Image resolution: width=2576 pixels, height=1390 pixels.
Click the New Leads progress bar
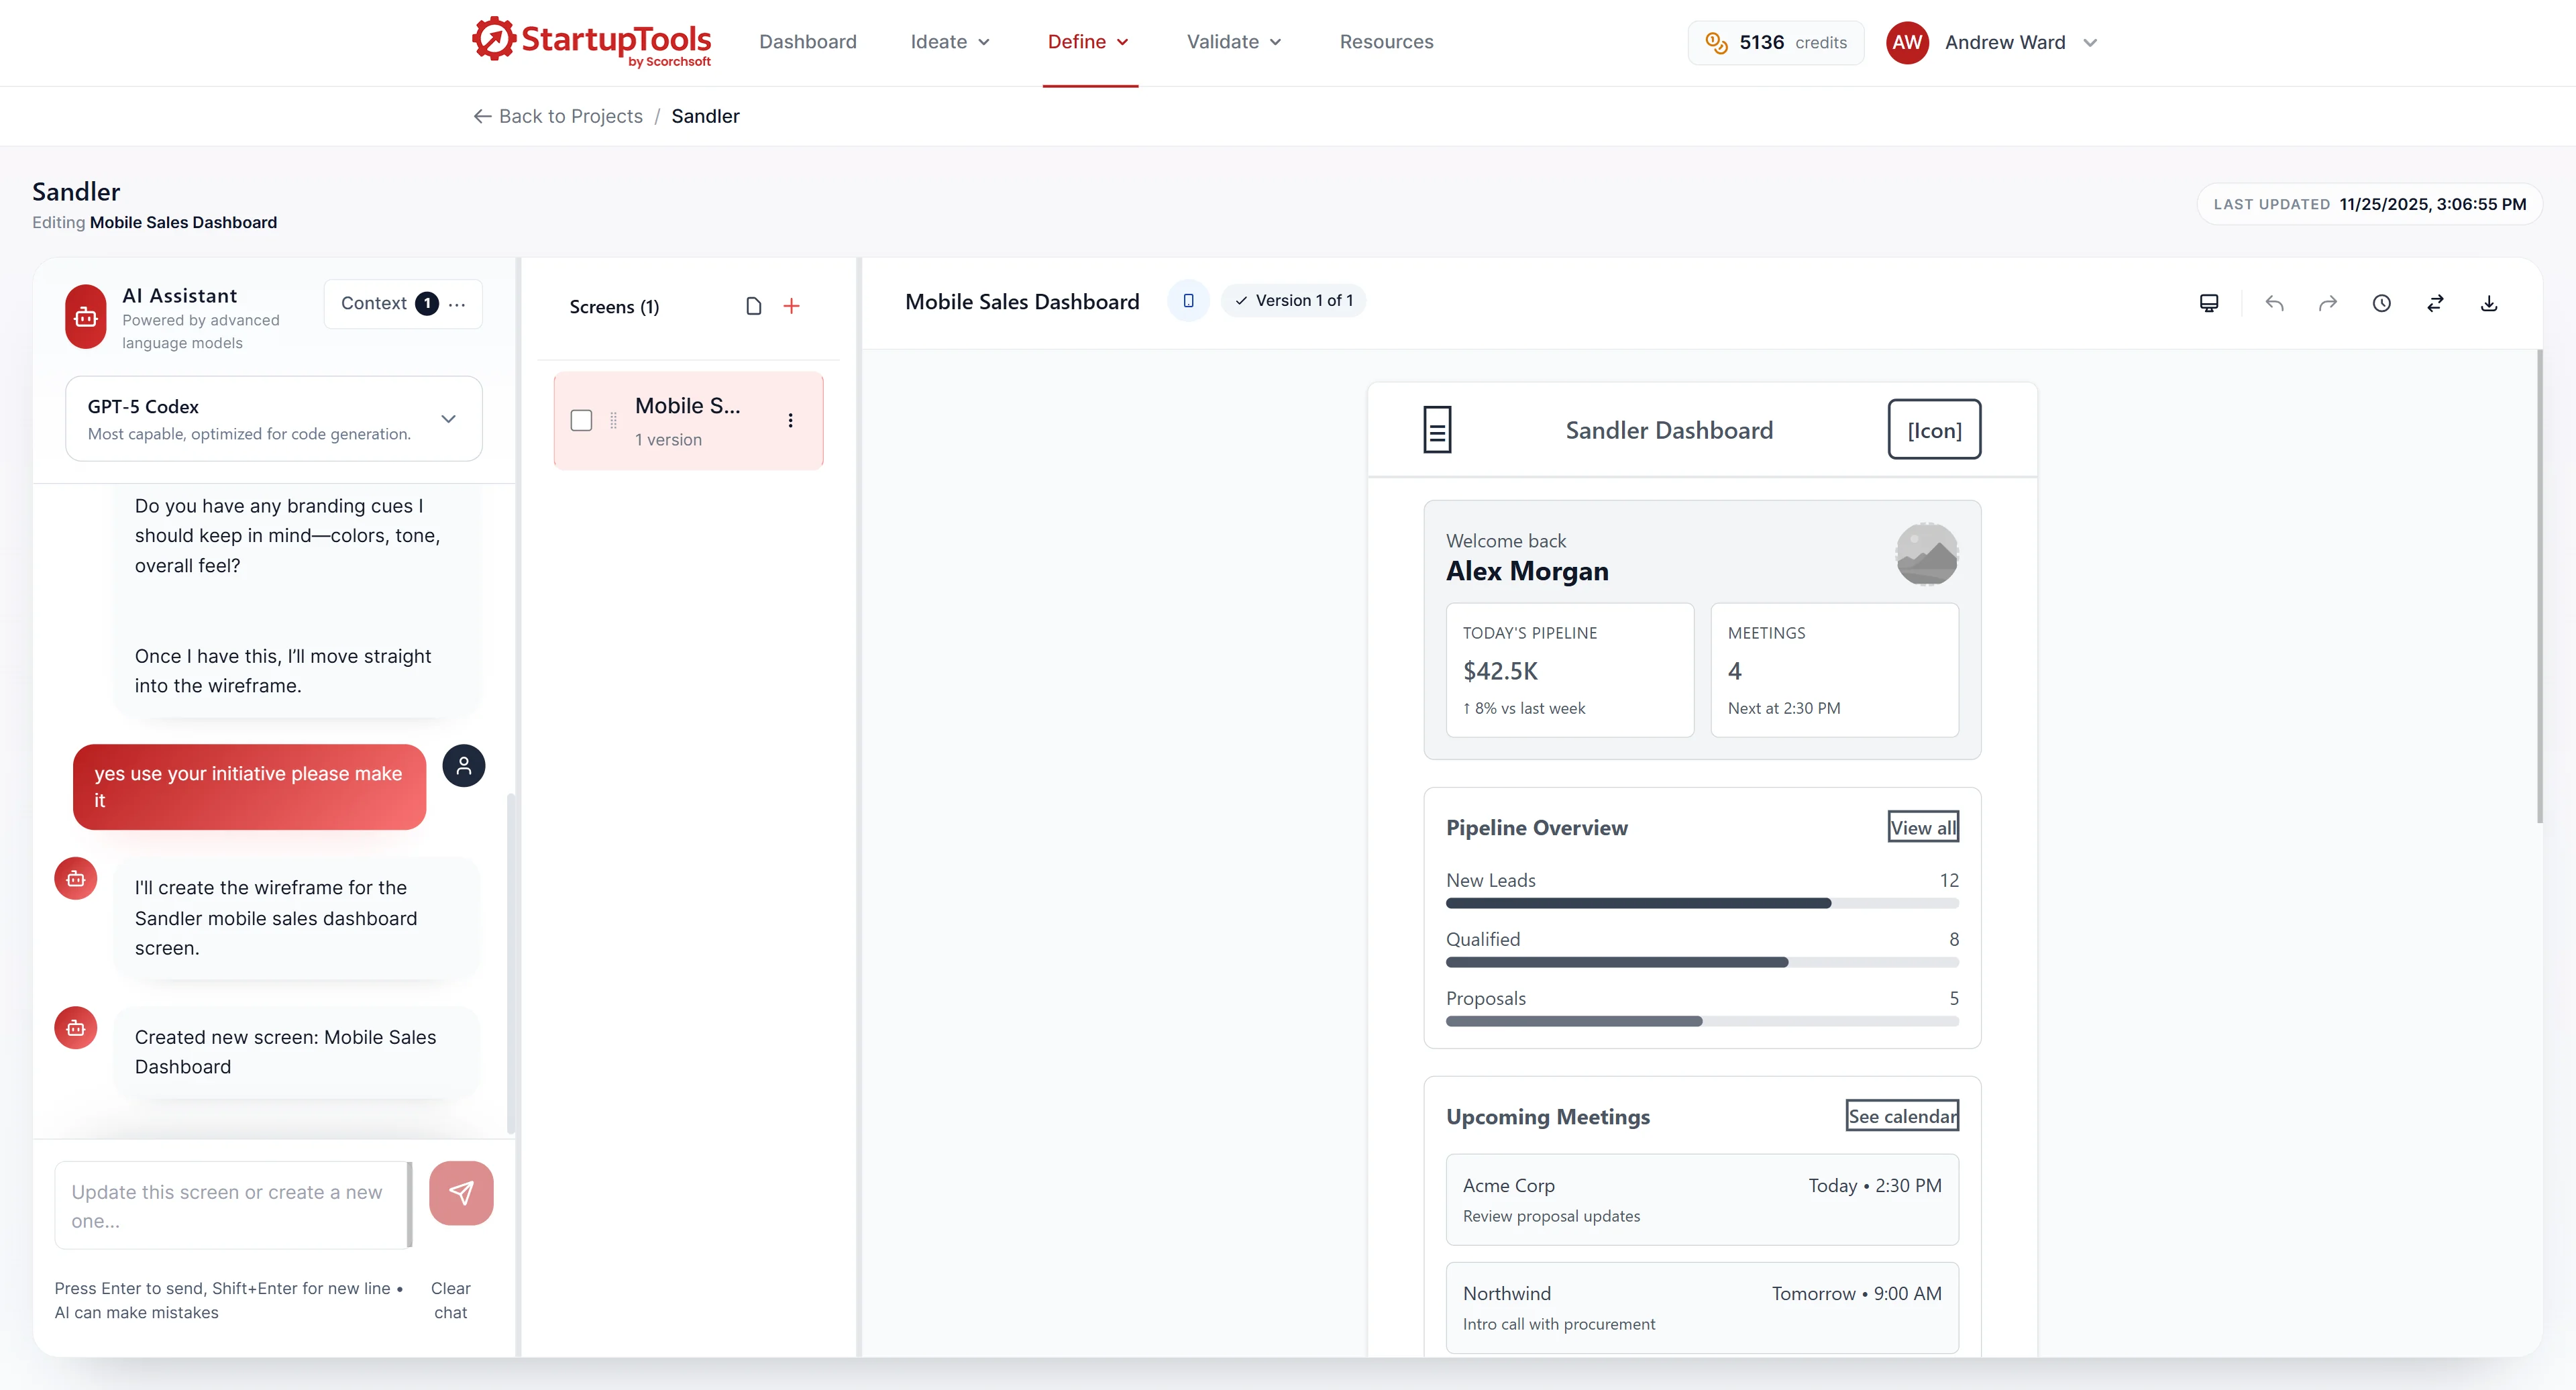coord(1702,904)
